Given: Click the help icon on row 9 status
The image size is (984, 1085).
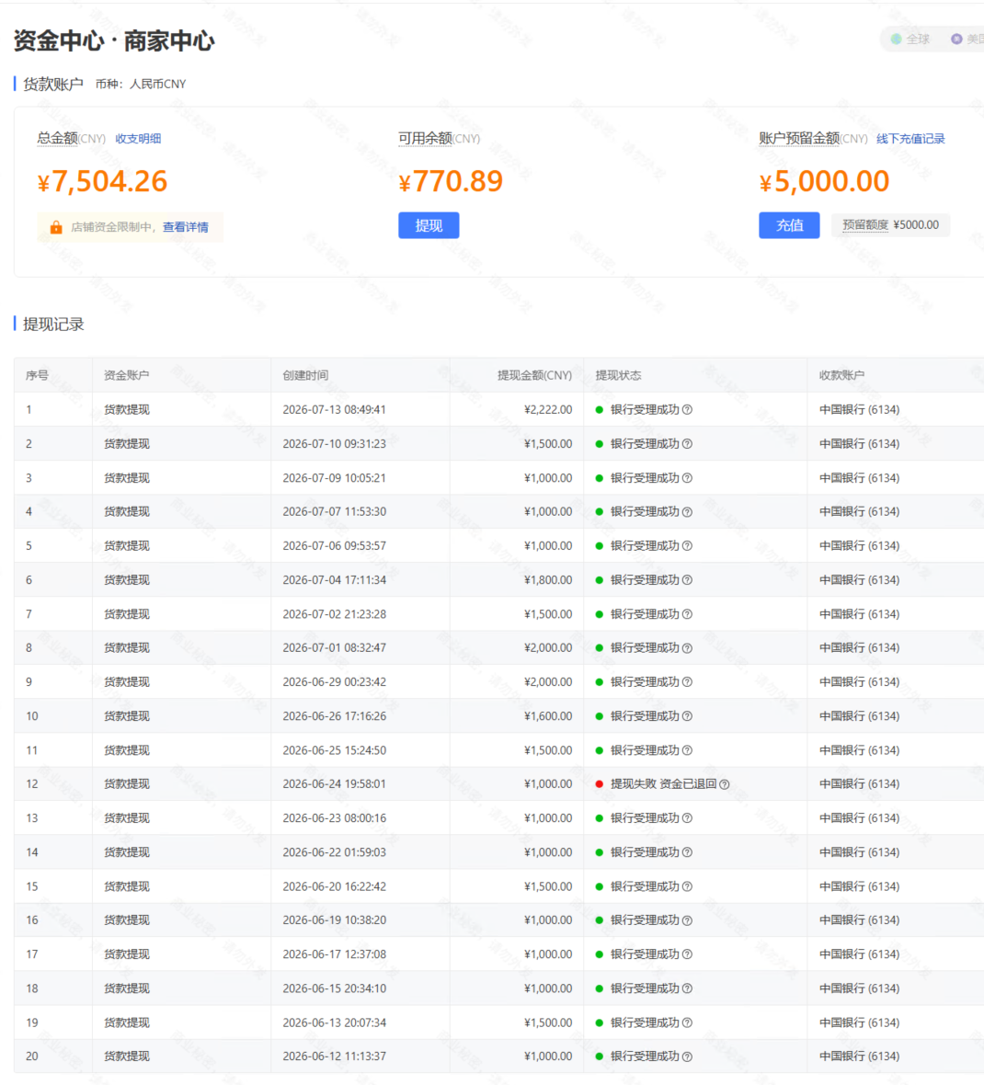Looking at the screenshot, I should tap(687, 682).
